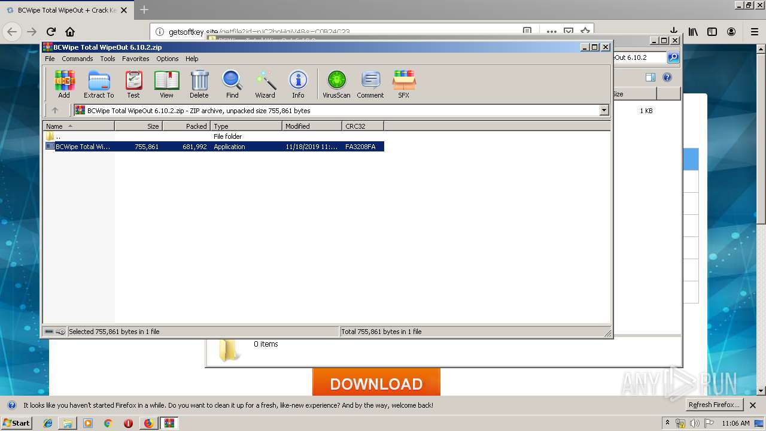Expand the archive path dropdown
Screen dimensions: 766x431
pos(604,110)
